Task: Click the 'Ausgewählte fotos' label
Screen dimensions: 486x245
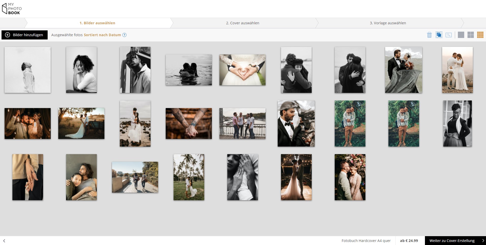Action: pos(67,35)
